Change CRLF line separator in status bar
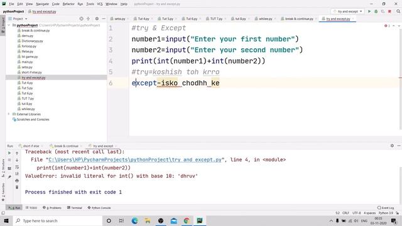Viewport: 402px width, 226px height. [345, 213]
